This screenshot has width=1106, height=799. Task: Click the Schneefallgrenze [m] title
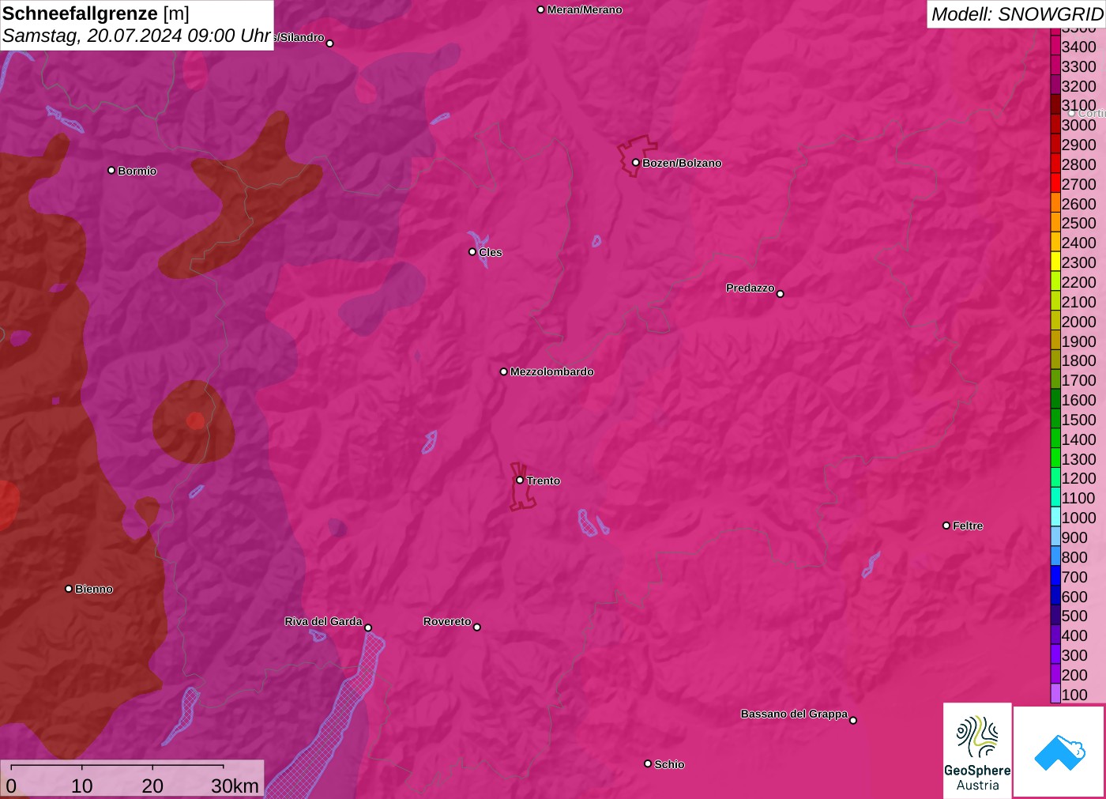tap(96, 13)
